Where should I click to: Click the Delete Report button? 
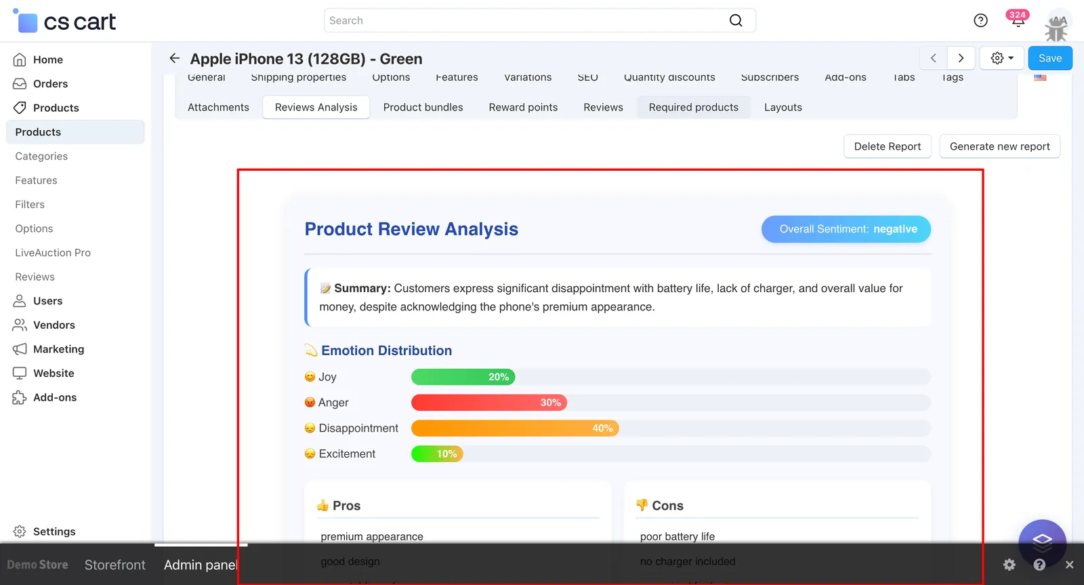[887, 146]
